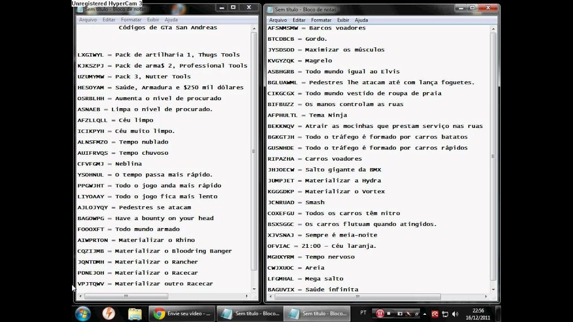
Task: Click right Notepad horizontal scroll right arrow
Action: click(x=486, y=297)
